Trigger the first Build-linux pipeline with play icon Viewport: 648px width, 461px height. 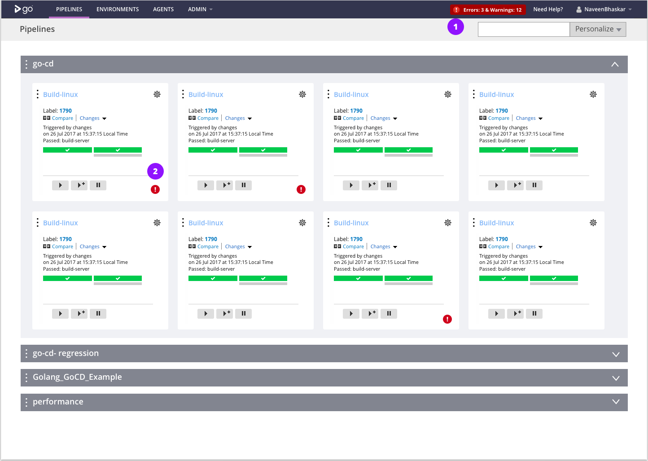60,185
